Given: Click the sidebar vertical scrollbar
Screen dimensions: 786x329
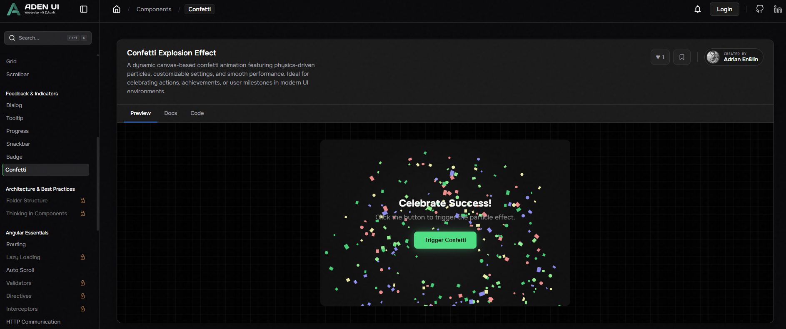Looking at the screenshot, I should coord(98,183).
